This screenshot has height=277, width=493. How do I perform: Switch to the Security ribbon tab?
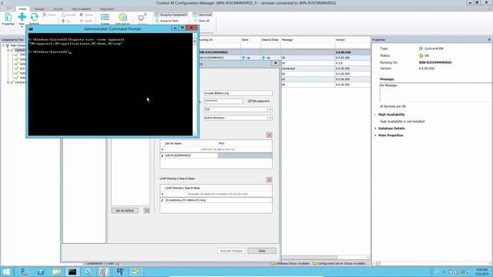click(x=58, y=8)
